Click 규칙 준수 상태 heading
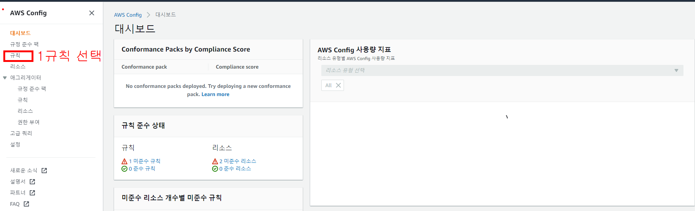Screen dimensions: 695x211 click(143, 125)
